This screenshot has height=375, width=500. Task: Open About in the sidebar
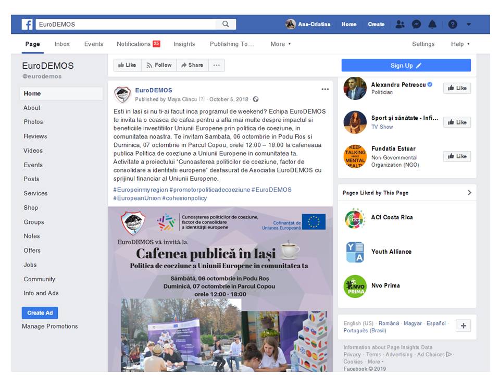[x=32, y=108]
